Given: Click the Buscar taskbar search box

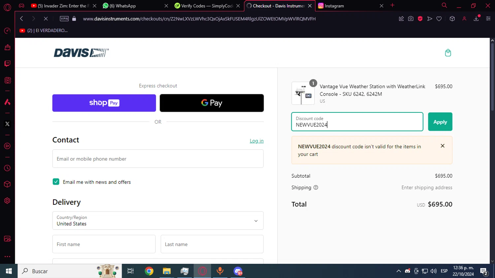Looking at the screenshot, I should click(x=70, y=271).
